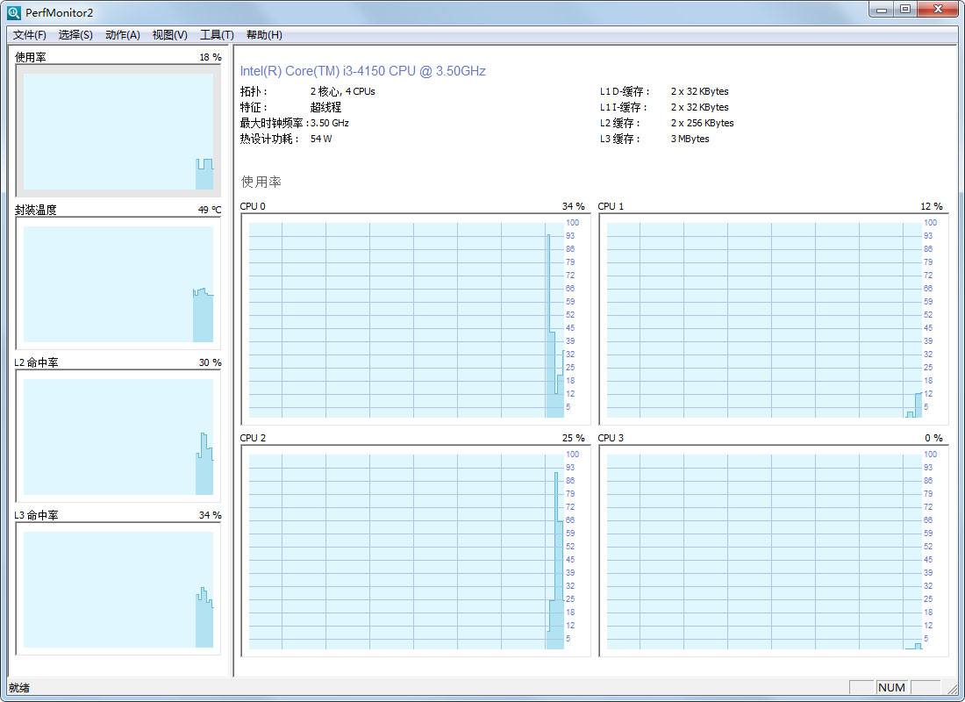Screen dimensions: 965x702
Task: Open the 文件(F) menu
Action: (x=30, y=35)
